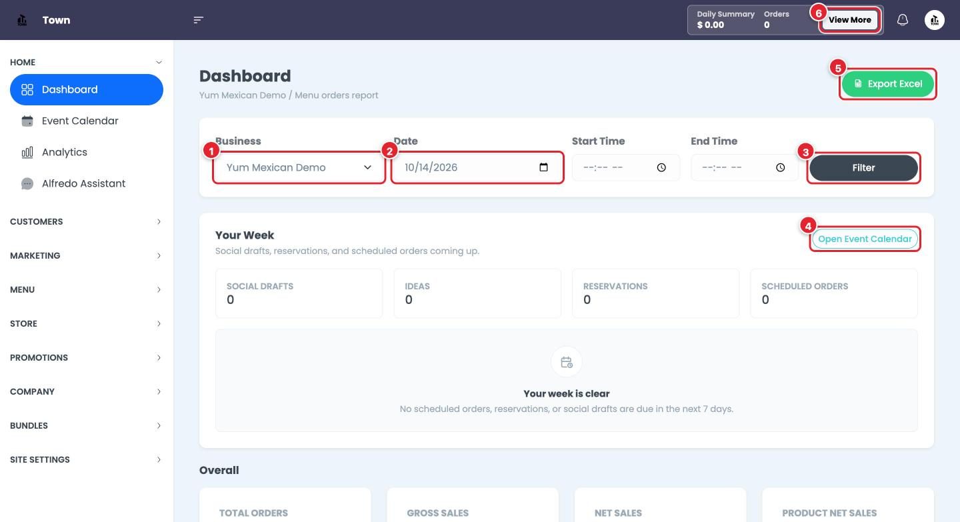Click the Start Time clock icon

661,167
